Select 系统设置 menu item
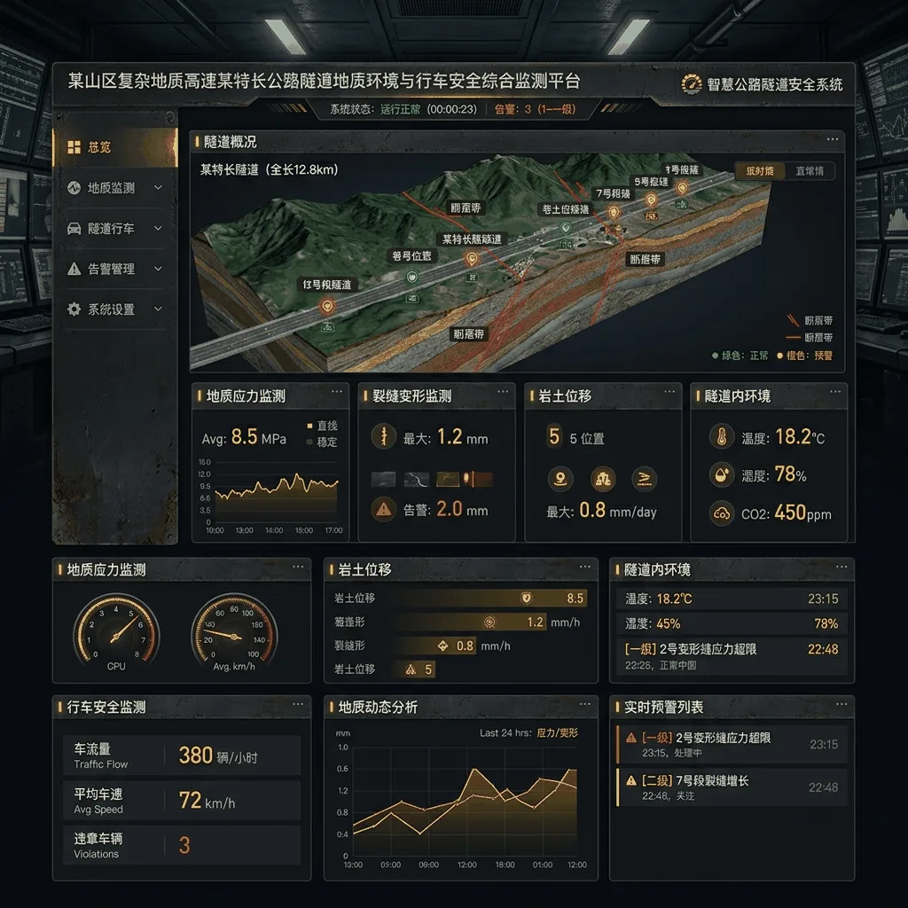Screen dimensions: 908x908 point(115,309)
